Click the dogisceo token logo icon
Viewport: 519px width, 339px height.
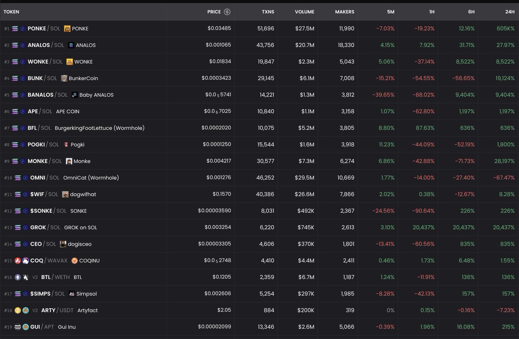point(63,244)
